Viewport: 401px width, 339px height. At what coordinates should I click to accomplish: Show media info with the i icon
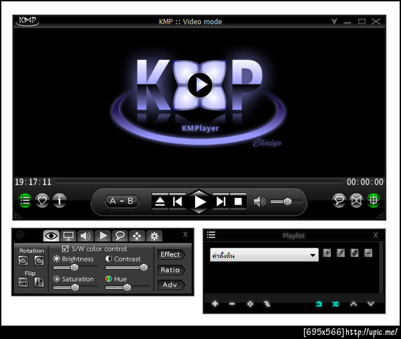(x=59, y=201)
